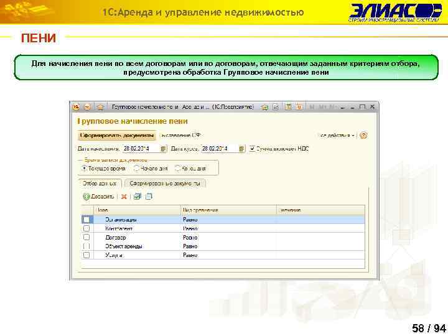This screenshot has width=448, height=336.
Task: Click Равно in the Услуга row
Action: tap(190, 256)
